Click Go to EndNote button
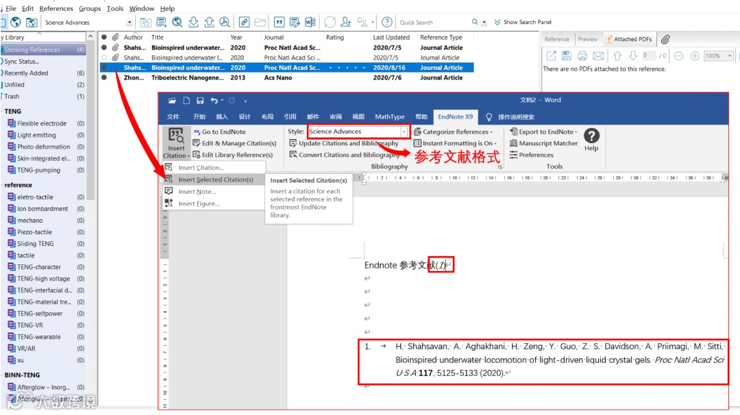 [x=219, y=131]
